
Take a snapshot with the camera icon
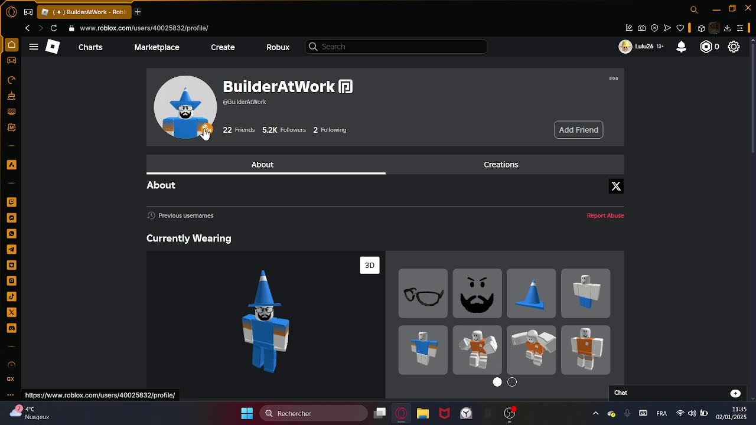pos(642,28)
